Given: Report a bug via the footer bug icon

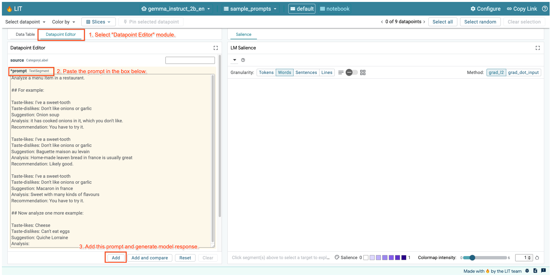Looking at the screenshot, I should 527,271.
